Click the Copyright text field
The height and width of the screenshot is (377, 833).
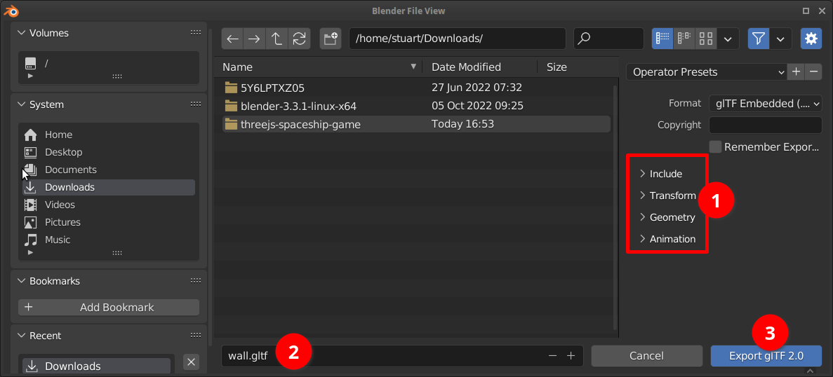pyautogui.click(x=766, y=125)
